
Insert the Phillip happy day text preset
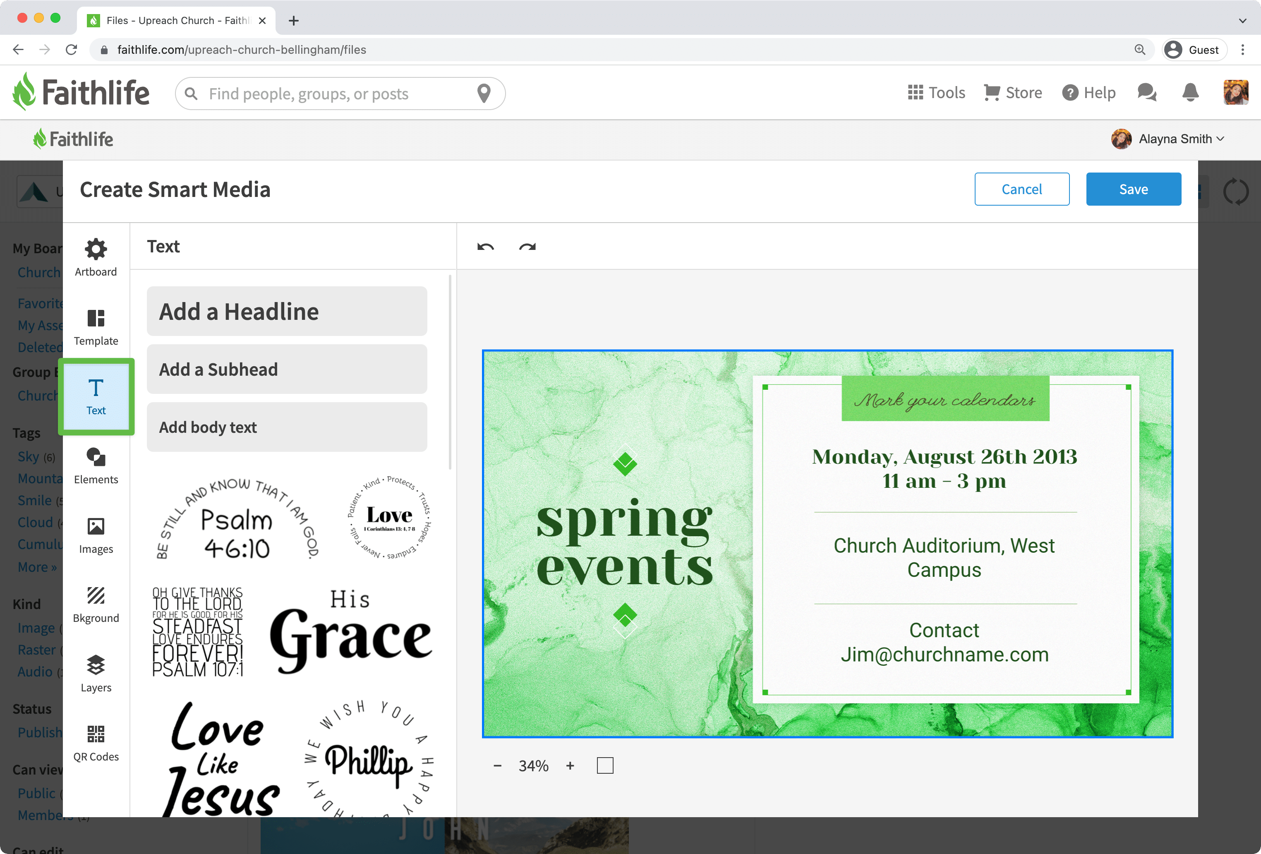(x=369, y=758)
